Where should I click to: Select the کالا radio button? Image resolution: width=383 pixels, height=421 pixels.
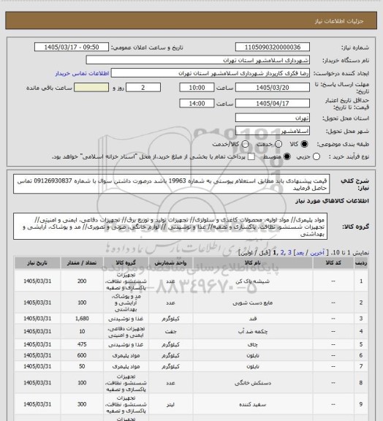click(304, 144)
